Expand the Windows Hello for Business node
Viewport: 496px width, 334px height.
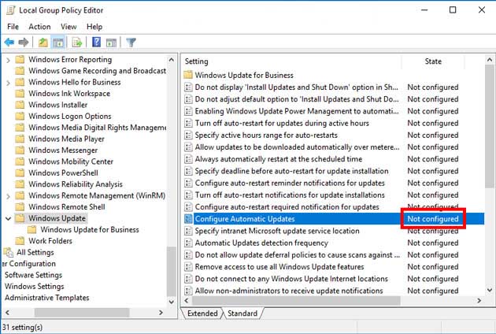click(x=8, y=82)
